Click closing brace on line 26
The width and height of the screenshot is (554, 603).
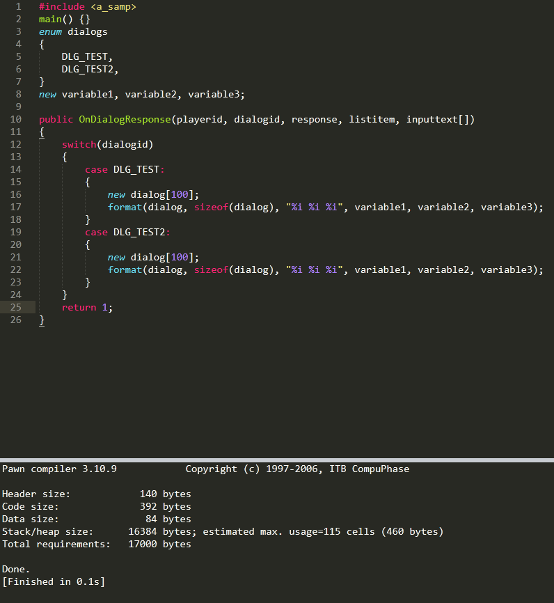(x=42, y=320)
